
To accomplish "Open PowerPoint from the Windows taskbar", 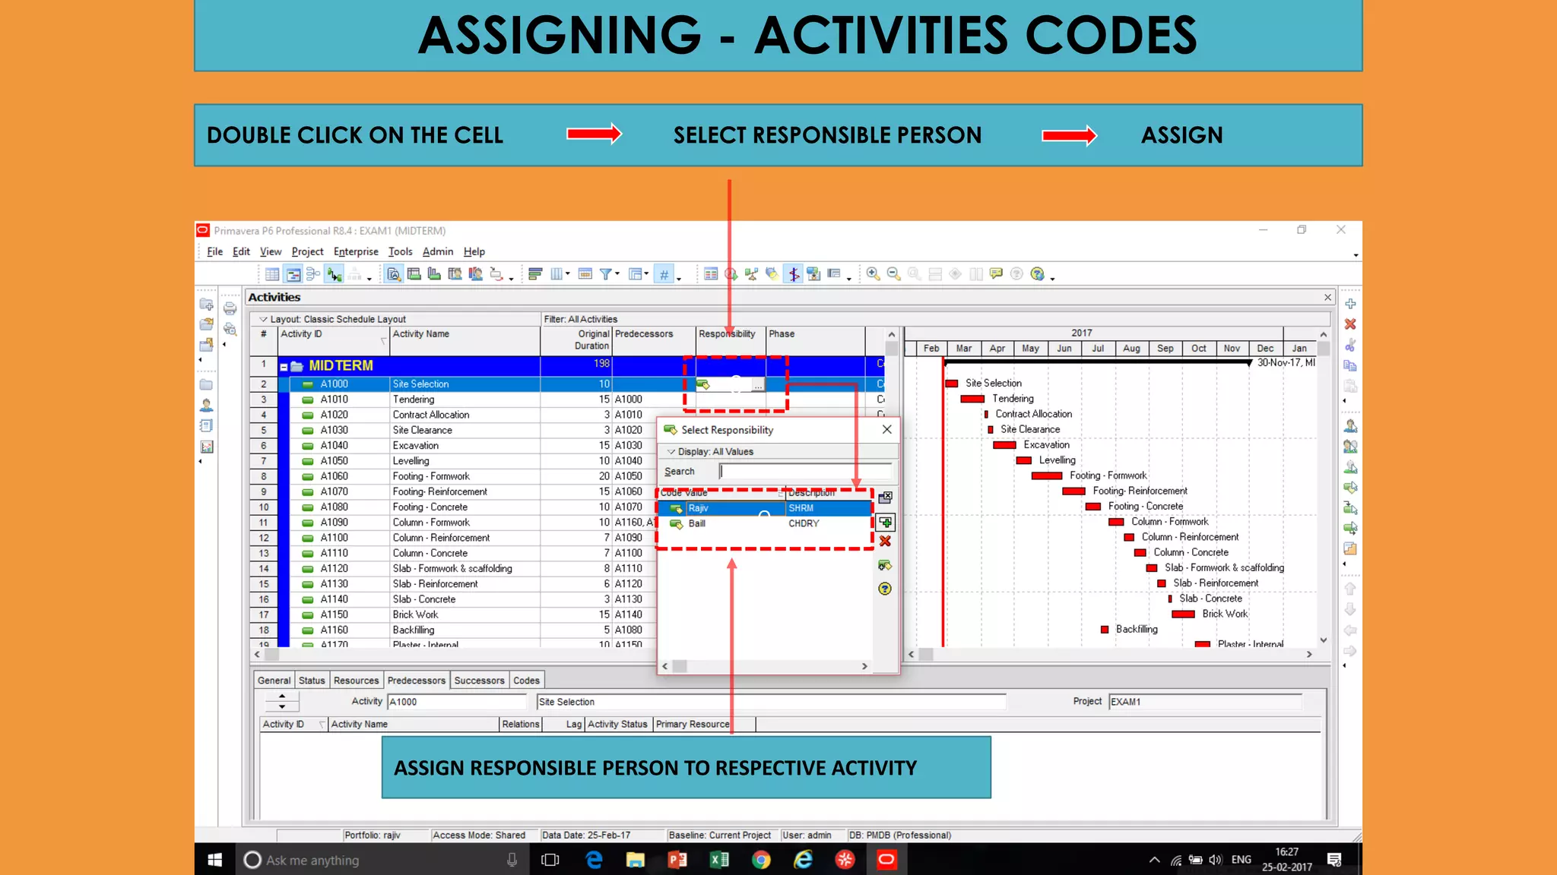I will [677, 860].
